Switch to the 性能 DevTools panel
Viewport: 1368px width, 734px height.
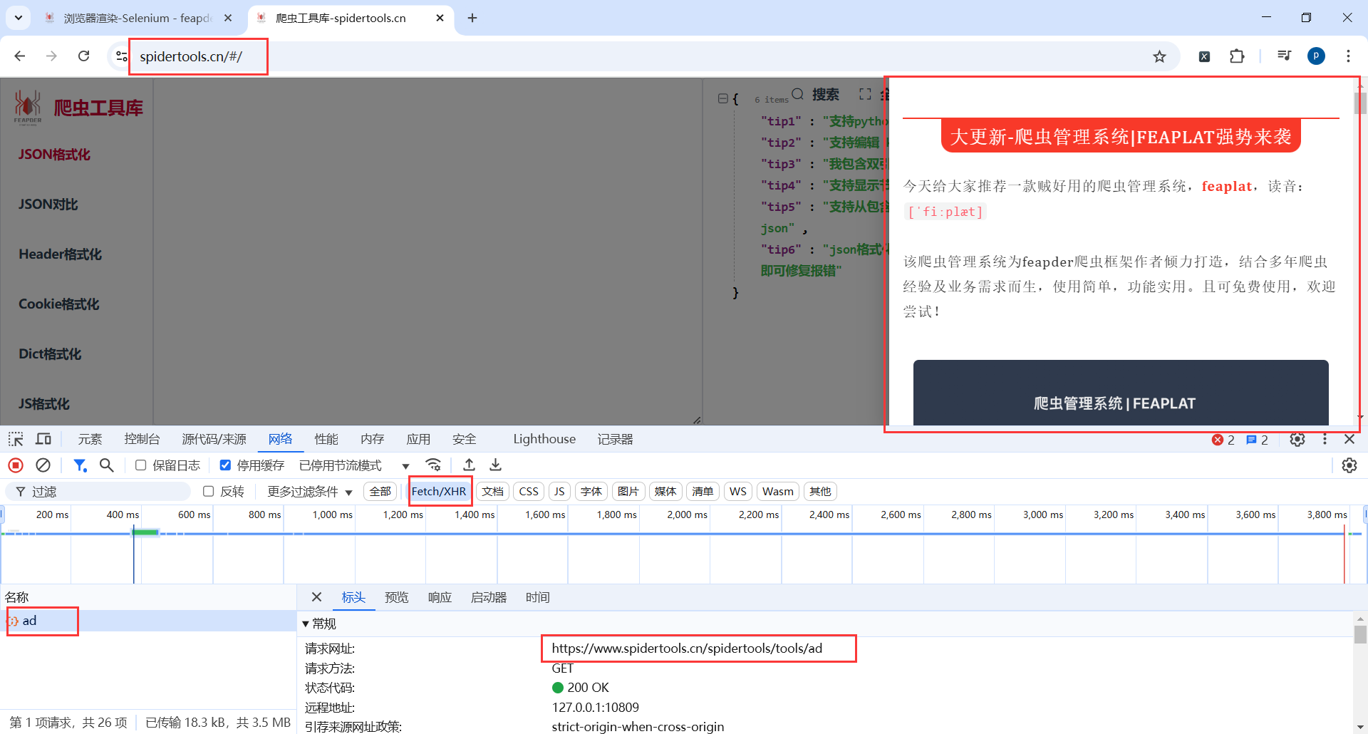point(326,439)
